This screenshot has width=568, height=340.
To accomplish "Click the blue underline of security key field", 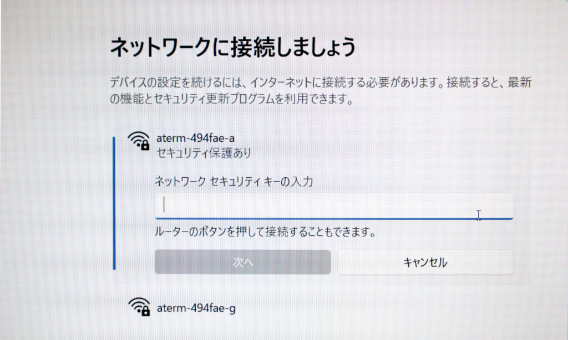I will [334, 219].
